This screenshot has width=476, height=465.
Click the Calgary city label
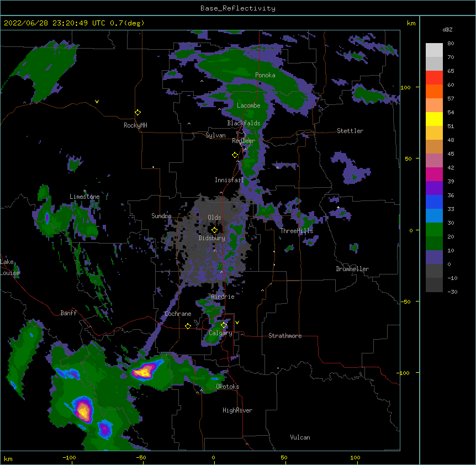[x=220, y=333]
